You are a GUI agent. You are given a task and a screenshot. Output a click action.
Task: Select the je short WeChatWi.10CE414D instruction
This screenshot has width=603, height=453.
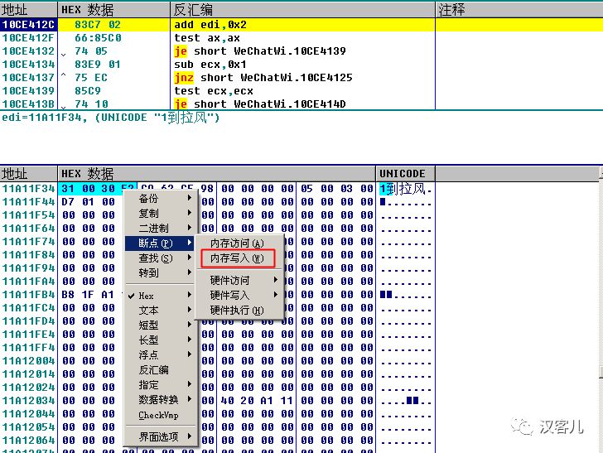click(260, 104)
